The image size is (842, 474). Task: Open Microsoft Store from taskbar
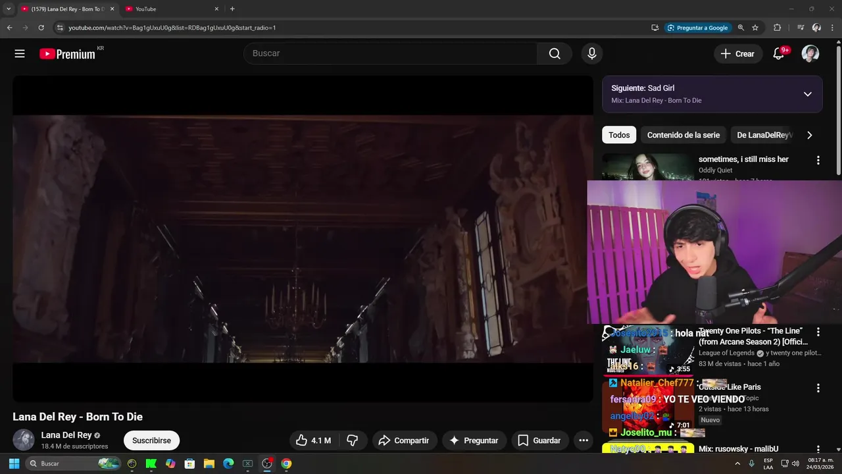[189, 463]
